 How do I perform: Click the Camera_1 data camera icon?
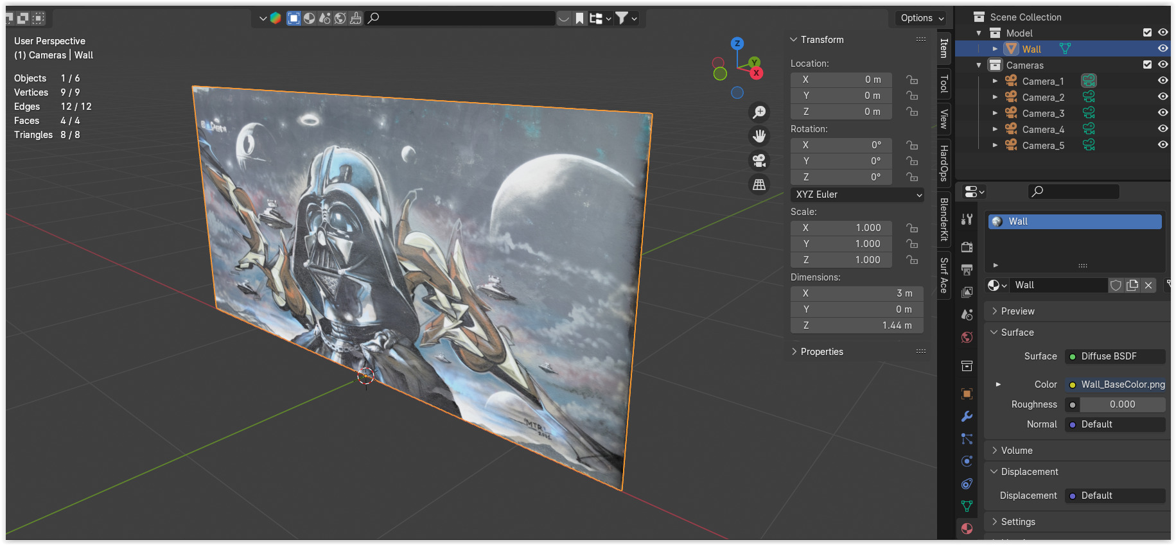[x=1089, y=81]
